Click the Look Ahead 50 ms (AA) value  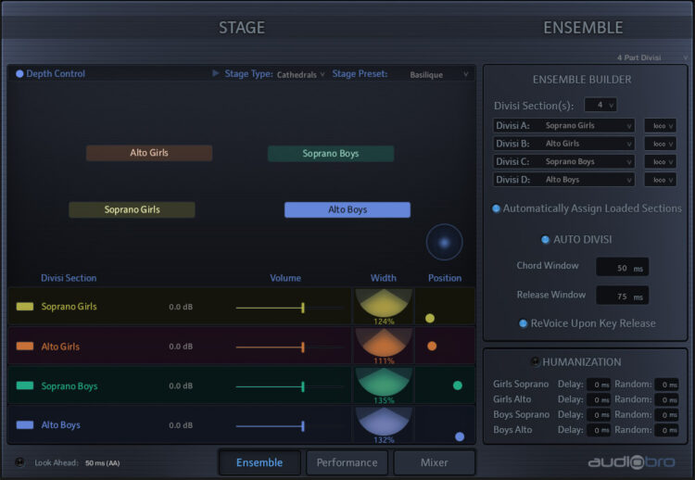102,463
